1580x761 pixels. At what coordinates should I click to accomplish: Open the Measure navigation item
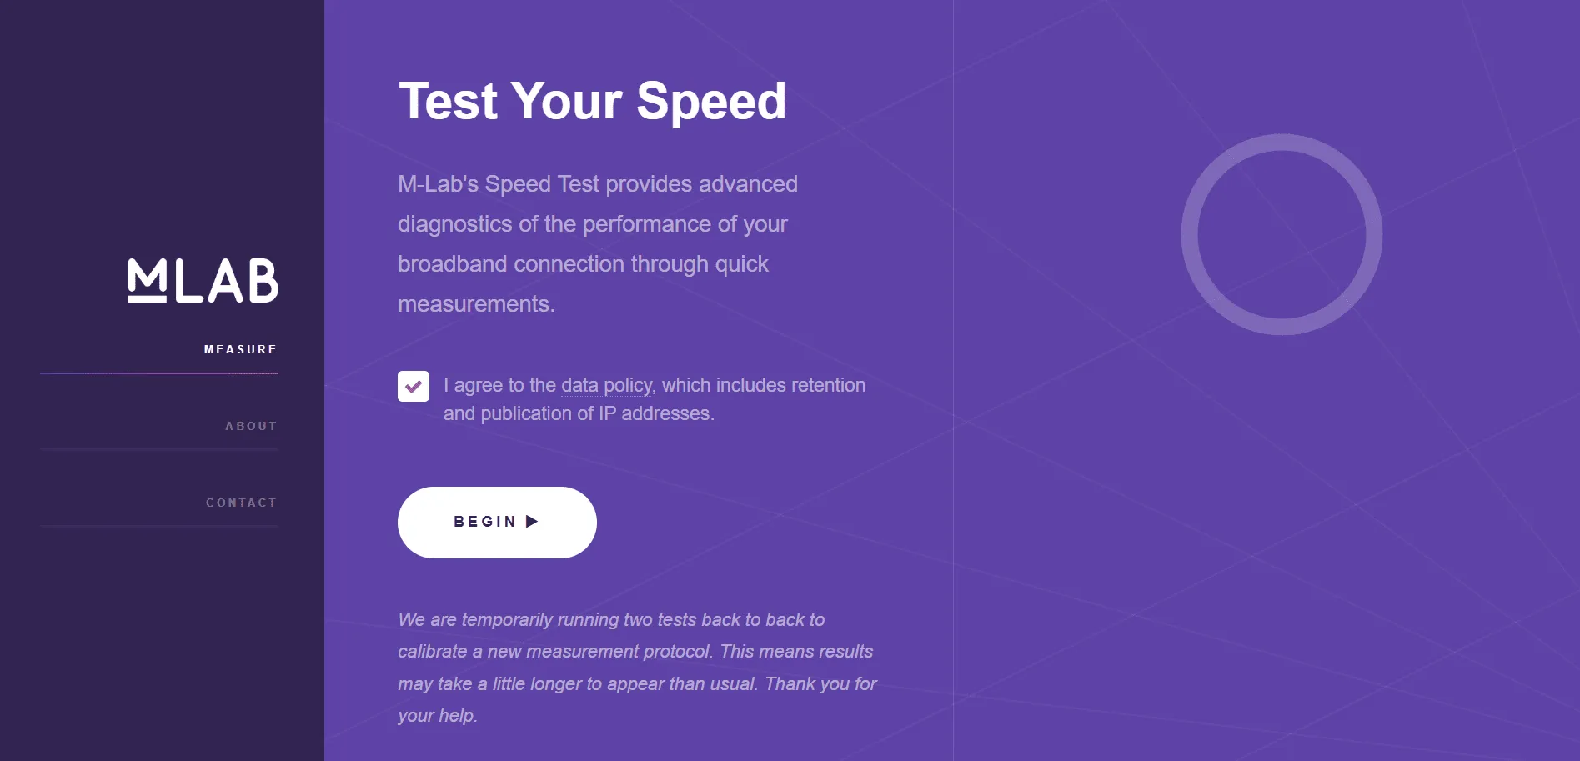[x=240, y=349]
